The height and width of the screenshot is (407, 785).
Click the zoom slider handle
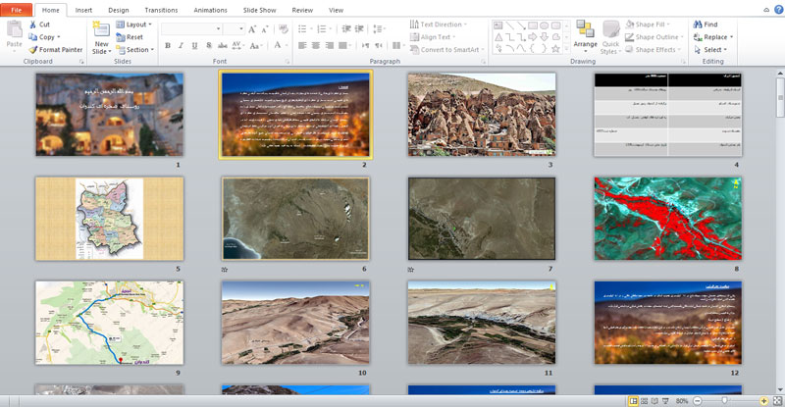click(x=725, y=401)
